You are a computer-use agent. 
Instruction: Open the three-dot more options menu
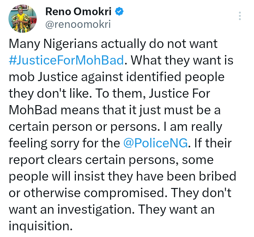[x=240, y=16]
